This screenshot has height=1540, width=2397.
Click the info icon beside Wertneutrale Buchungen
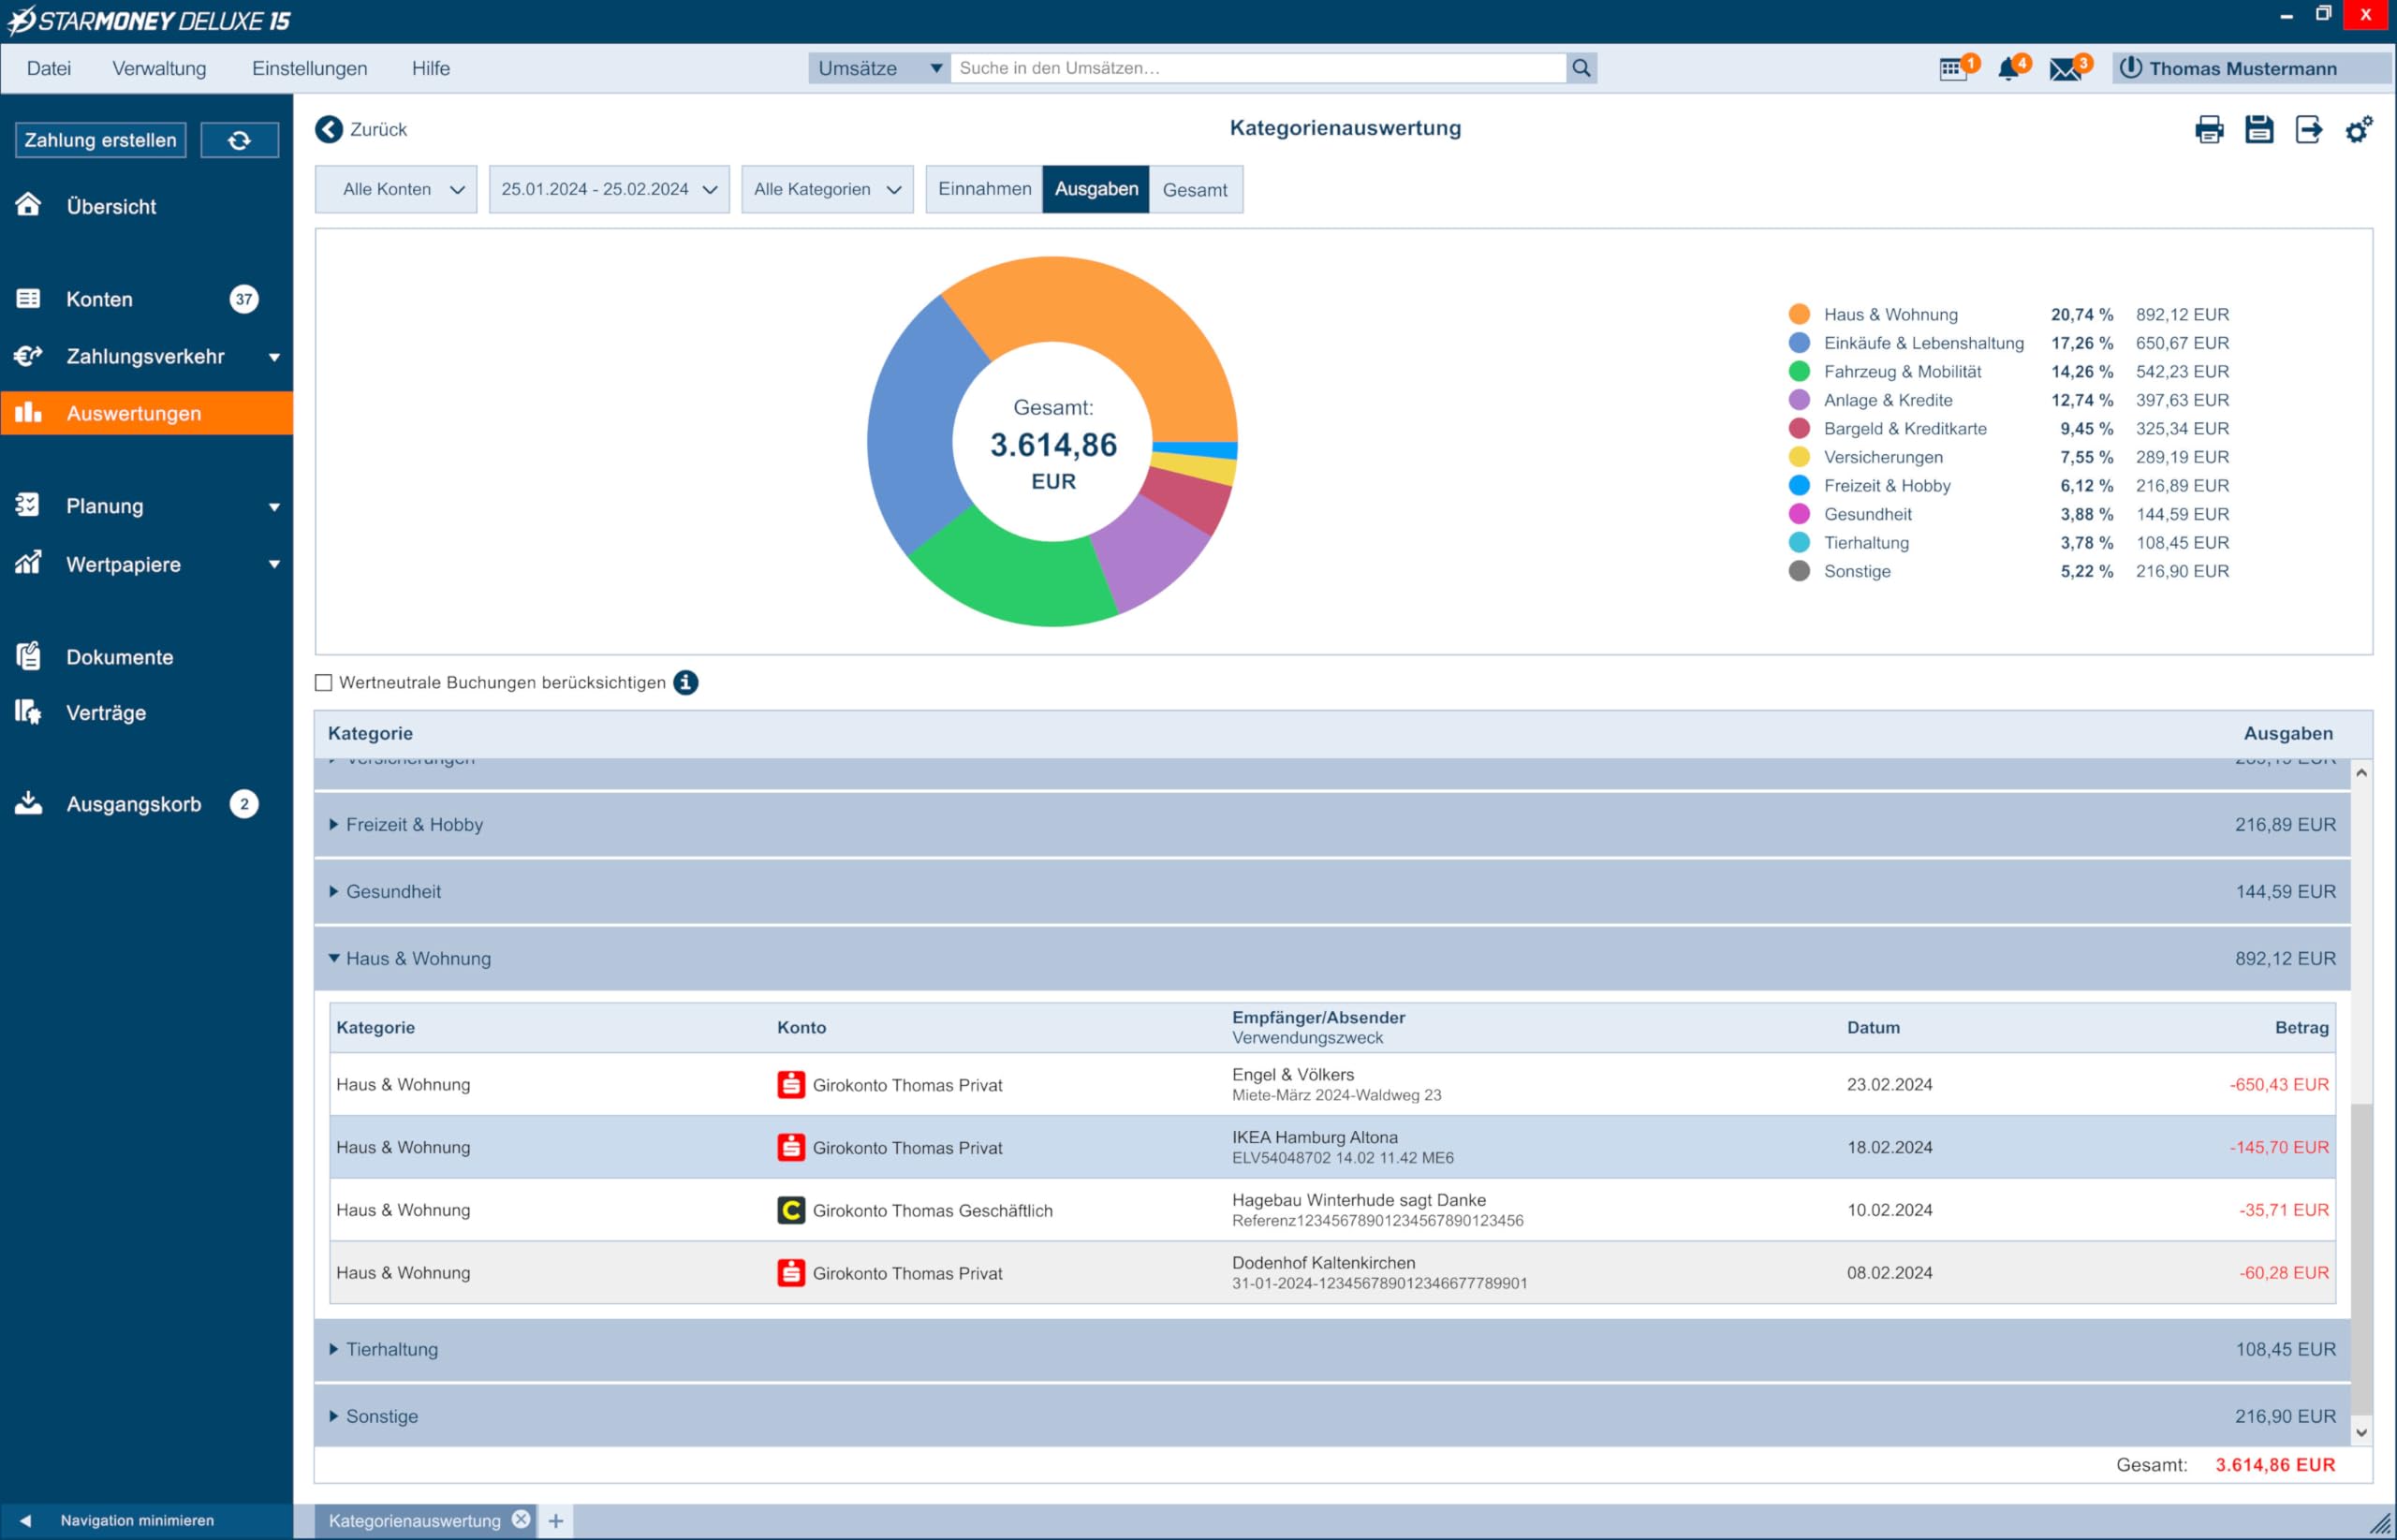click(x=685, y=682)
